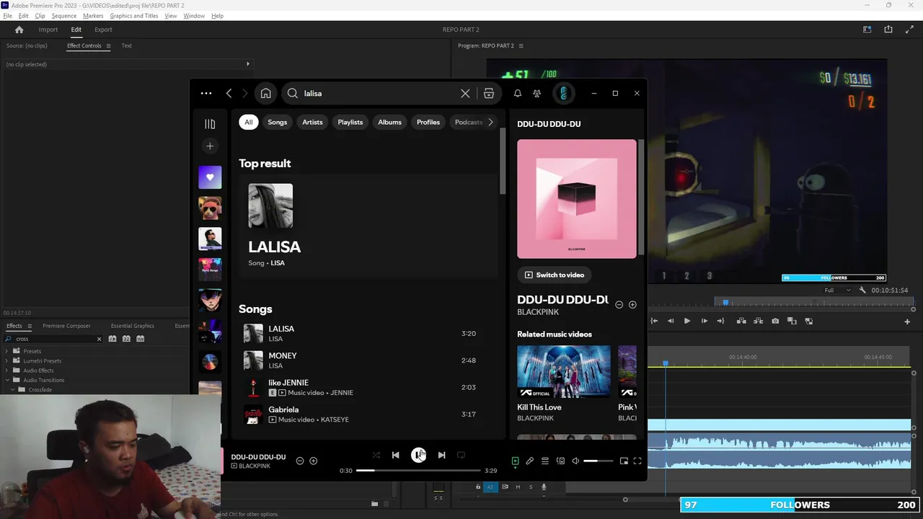
Task: Expand the Lumetri Presets folder
Action: coord(7,360)
